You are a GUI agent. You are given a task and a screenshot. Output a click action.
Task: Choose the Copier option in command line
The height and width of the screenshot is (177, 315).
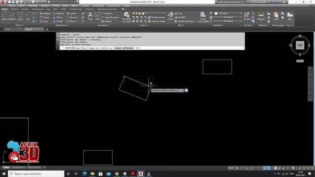coord(118,48)
